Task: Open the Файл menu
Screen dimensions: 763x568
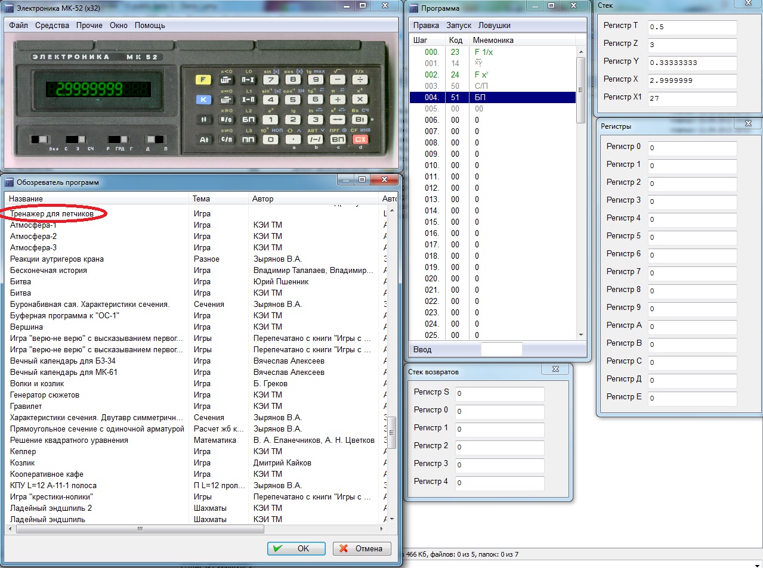Action: [x=18, y=25]
